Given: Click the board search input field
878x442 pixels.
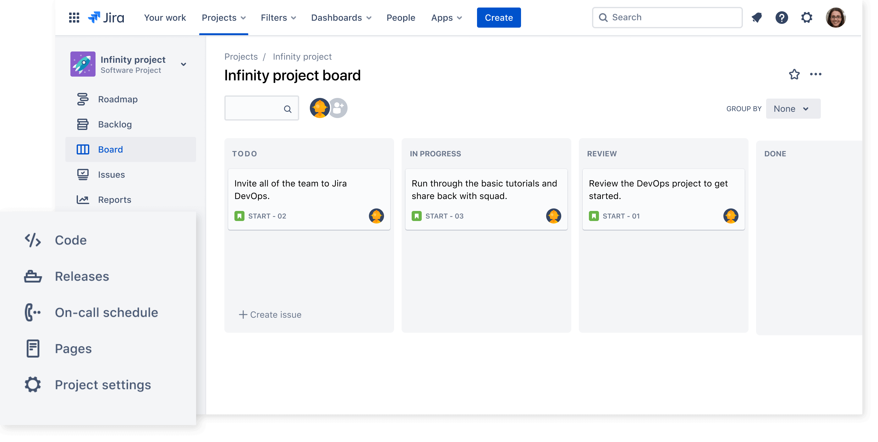Looking at the screenshot, I should 261,108.
